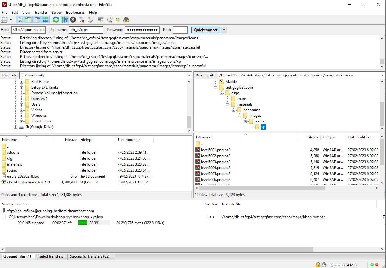Expand the G: (Google Drive) node
The width and height of the screenshot is (386, 268).
click(16, 127)
